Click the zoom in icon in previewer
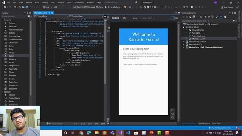 coord(172,110)
